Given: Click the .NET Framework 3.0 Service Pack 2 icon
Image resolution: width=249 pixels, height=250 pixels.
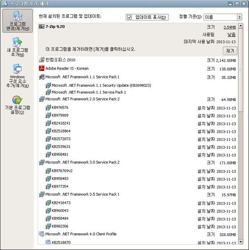Looking at the screenshot, I should [42, 162].
